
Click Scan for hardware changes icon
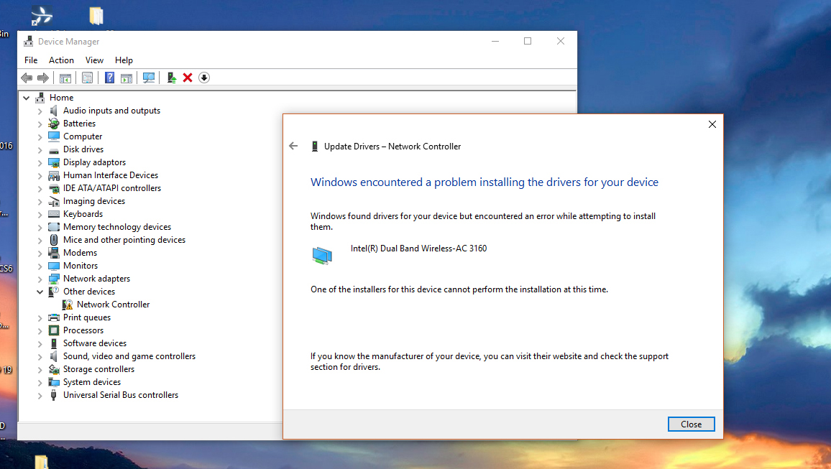tap(149, 78)
